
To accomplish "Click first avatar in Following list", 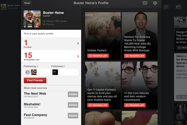I will [x=27, y=72].
